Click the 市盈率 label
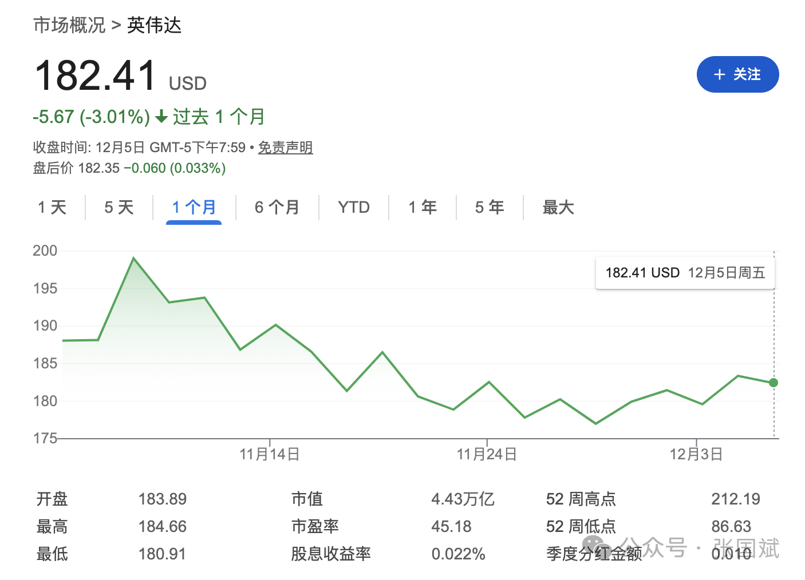This screenshot has width=805, height=580. [x=315, y=527]
